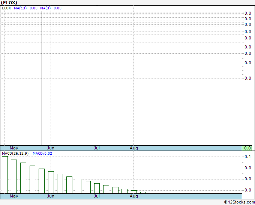255x205 pixels.
Task: Click the (ELOX) chart title
Action: coord(9,3)
